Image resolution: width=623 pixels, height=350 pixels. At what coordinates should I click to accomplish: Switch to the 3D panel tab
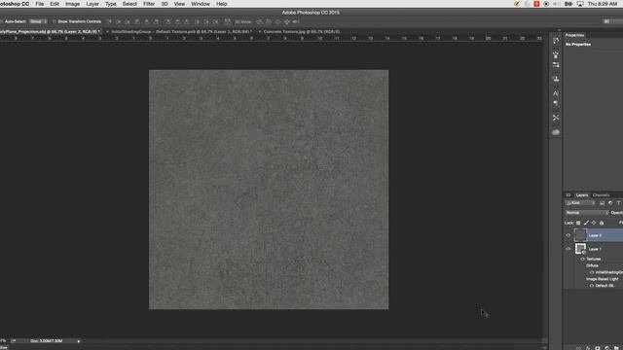[x=568, y=195]
